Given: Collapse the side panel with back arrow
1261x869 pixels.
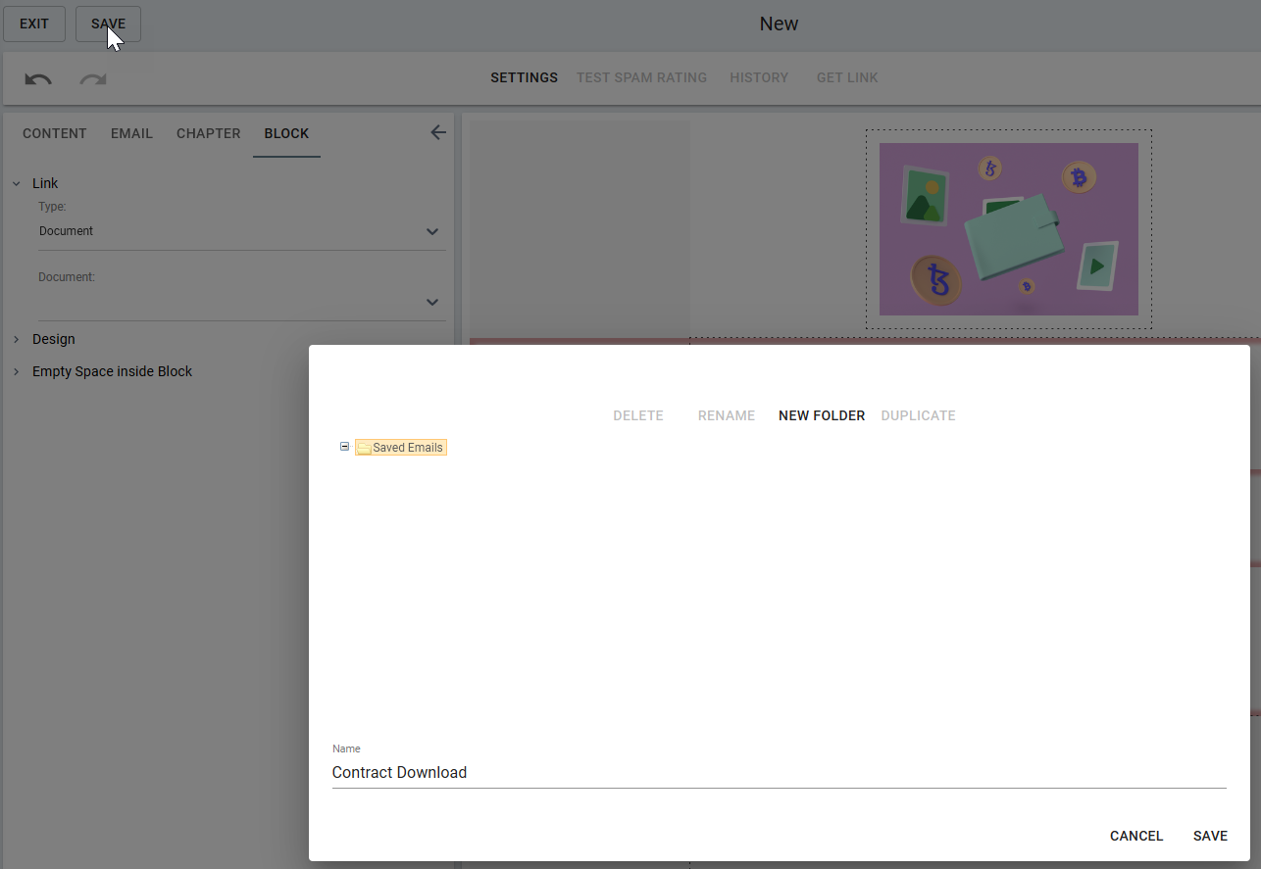Looking at the screenshot, I should click(x=438, y=133).
